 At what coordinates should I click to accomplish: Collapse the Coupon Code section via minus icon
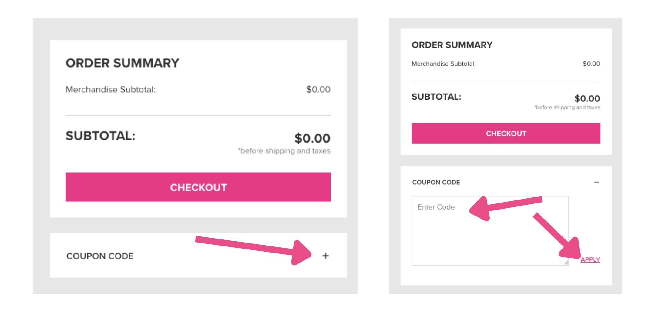(596, 182)
